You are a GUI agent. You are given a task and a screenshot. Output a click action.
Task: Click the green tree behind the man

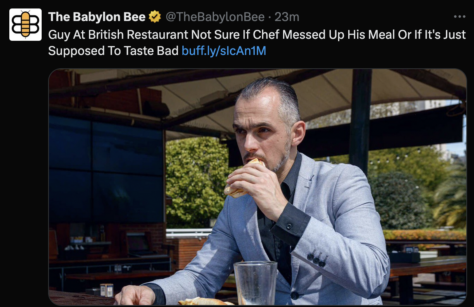pyautogui.click(x=197, y=181)
